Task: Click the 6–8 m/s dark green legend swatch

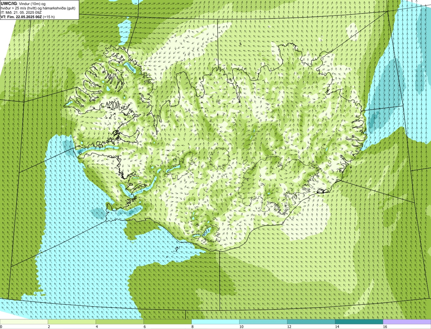Action: [x=168, y=322]
